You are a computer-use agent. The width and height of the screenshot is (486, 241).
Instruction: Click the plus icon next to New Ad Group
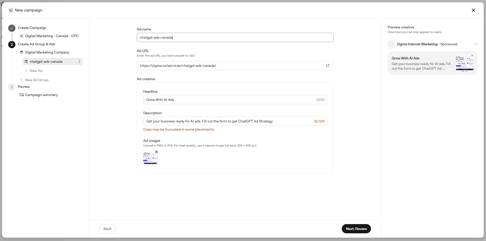click(x=22, y=80)
